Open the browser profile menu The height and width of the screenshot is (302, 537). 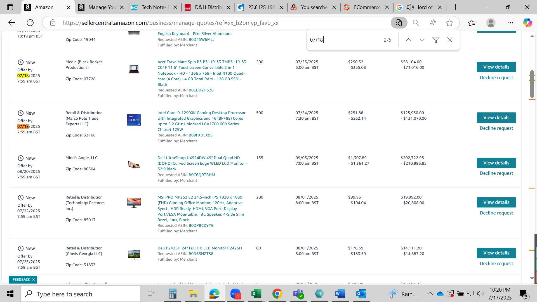pyautogui.click(x=491, y=23)
